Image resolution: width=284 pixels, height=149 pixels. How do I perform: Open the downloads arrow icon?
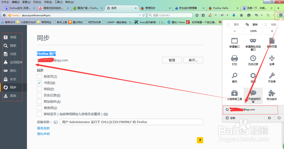[x=234, y=15]
